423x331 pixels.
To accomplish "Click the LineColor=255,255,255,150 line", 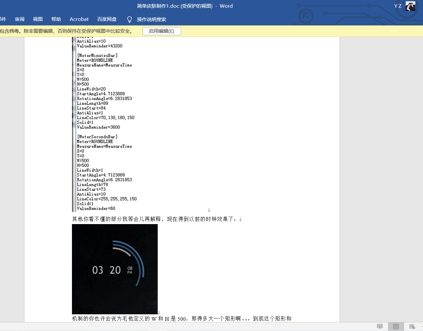I will (107, 199).
